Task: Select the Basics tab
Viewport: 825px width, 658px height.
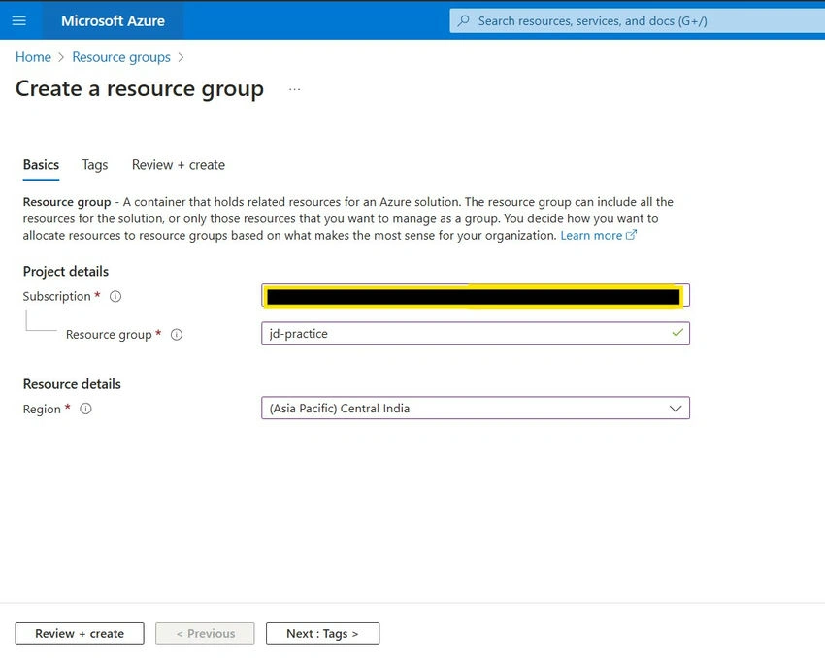Action: 41,165
